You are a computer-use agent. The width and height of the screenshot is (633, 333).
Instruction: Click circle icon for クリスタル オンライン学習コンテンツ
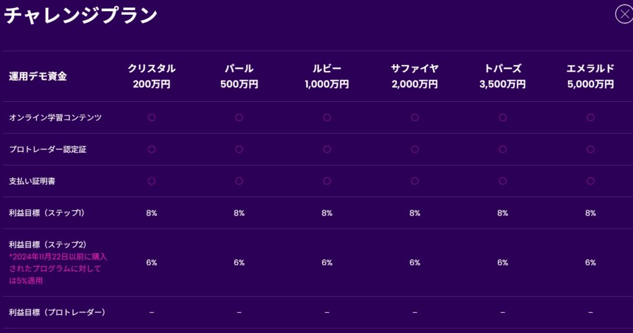tap(151, 117)
